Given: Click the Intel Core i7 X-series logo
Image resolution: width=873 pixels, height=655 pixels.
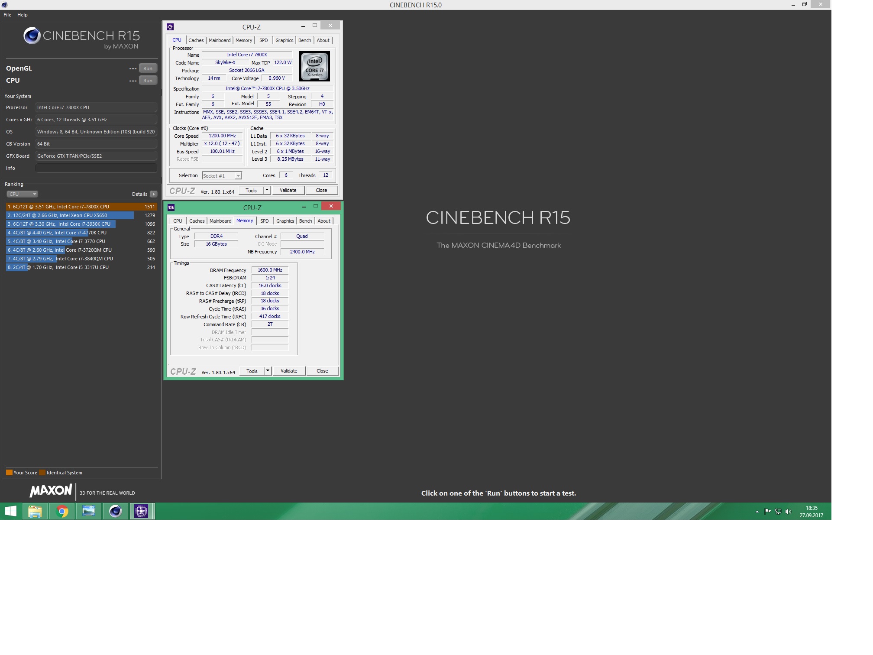Looking at the screenshot, I should (315, 66).
